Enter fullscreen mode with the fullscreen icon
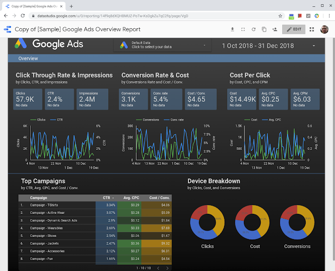Screen dimensions: 335x271 [x=243, y=29]
